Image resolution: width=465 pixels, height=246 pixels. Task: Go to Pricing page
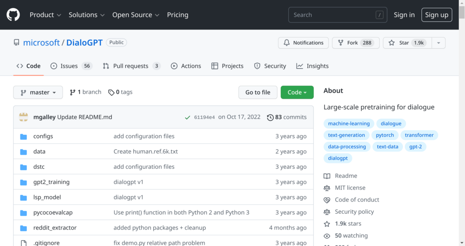[x=178, y=15]
